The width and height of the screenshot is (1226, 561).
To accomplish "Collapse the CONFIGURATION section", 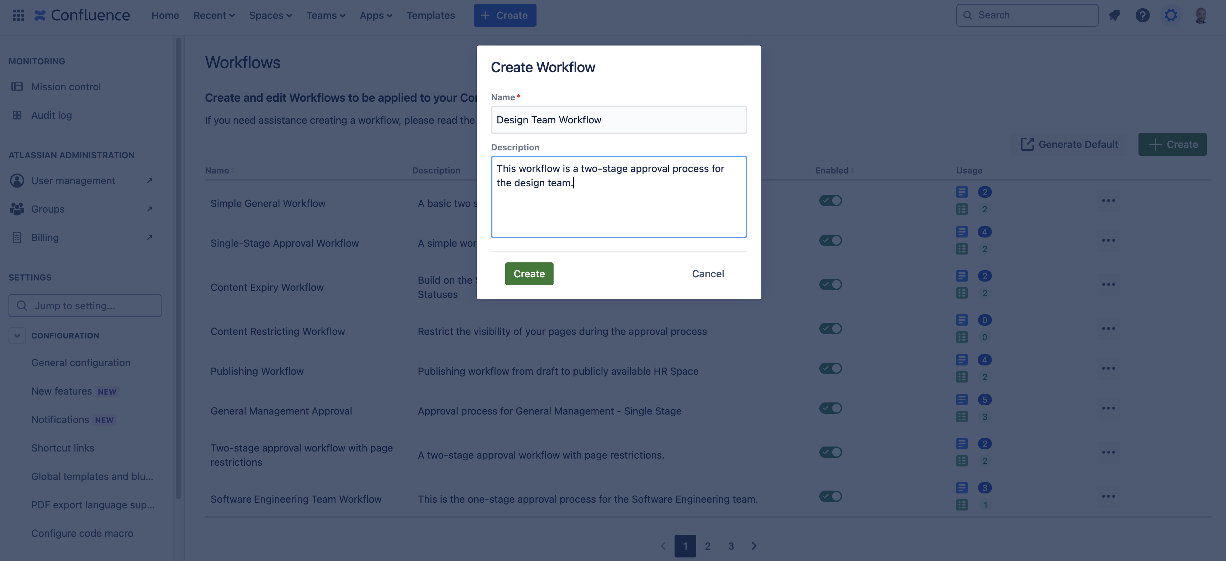I will 17,335.
